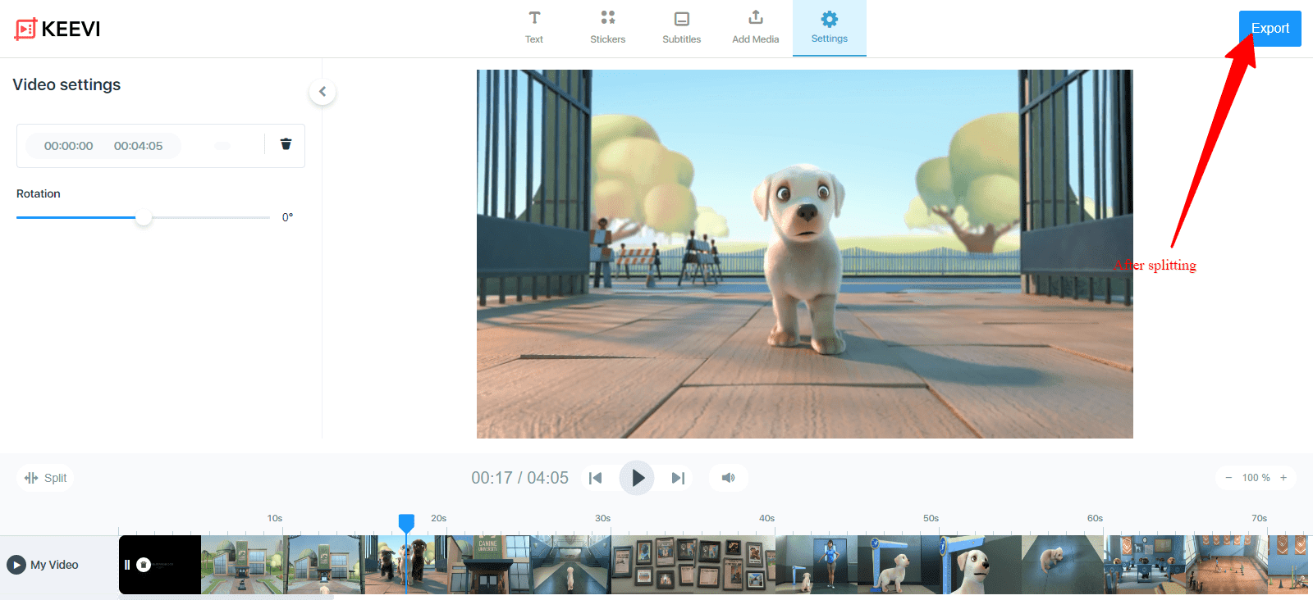Mute the volume speaker icon

(x=728, y=478)
